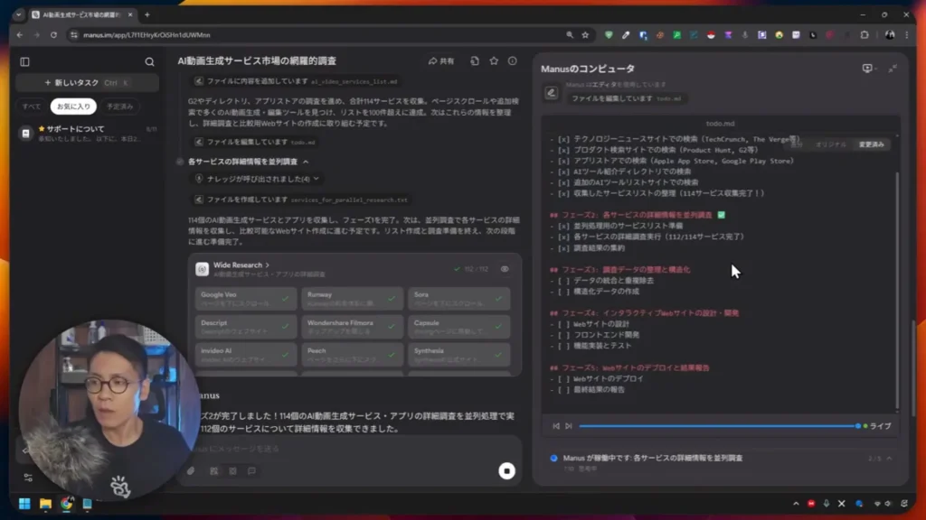Reload the browser page
The image size is (926, 520).
pyautogui.click(x=53, y=35)
